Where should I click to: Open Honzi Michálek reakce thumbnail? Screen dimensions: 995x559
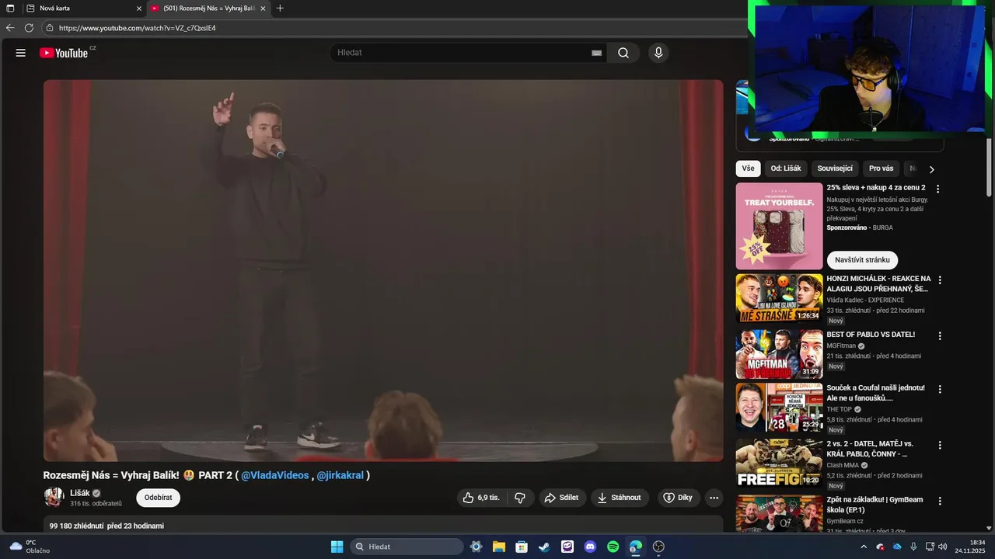779,298
